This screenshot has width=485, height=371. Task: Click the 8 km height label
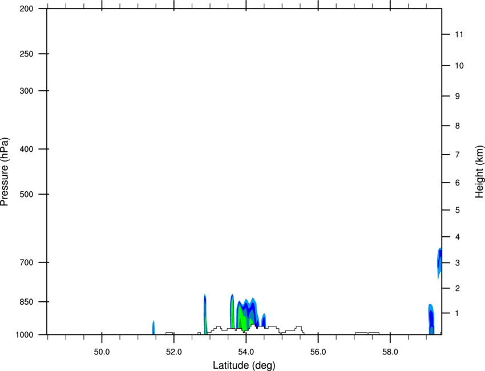(458, 126)
